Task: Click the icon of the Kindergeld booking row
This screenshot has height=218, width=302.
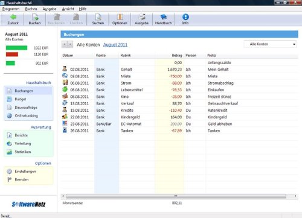Action: tap(65, 117)
